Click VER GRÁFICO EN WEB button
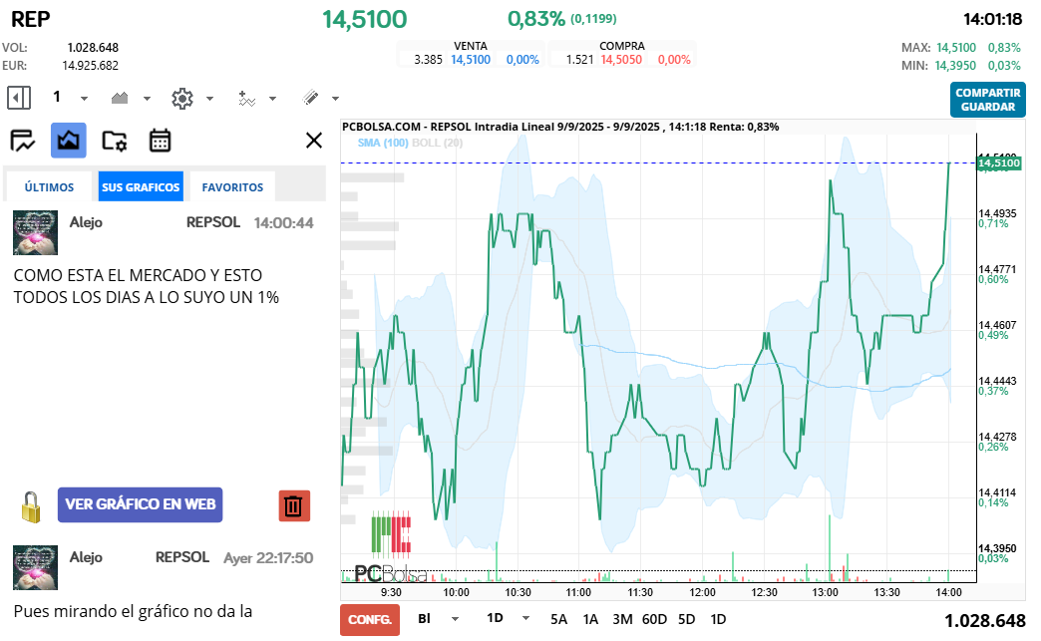Screen dimensions: 1041x641 pyautogui.click(x=140, y=505)
